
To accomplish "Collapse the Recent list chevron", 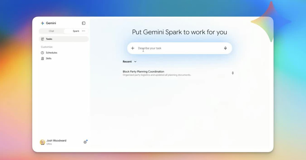I will [135, 62].
